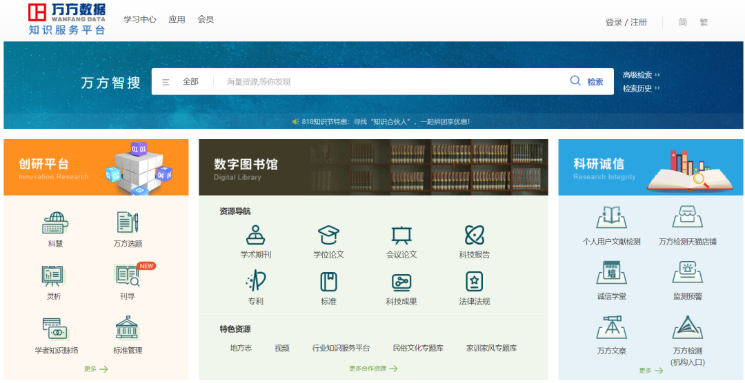The width and height of the screenshot is (745, 383).
Task: Switch to 简 simplified Chinese
Action: click(x=683, y=22)
